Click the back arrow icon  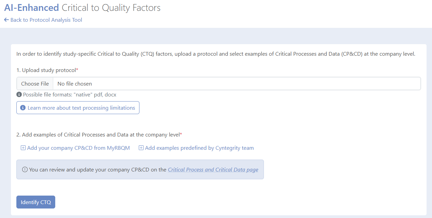pos(6,20)
